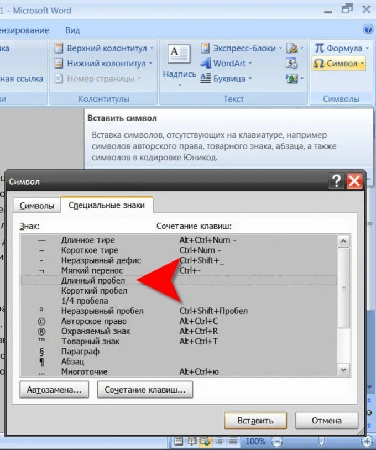The image size is (376, 450).
Task: Click the zoom in plus button
Action: click(367, 441)
